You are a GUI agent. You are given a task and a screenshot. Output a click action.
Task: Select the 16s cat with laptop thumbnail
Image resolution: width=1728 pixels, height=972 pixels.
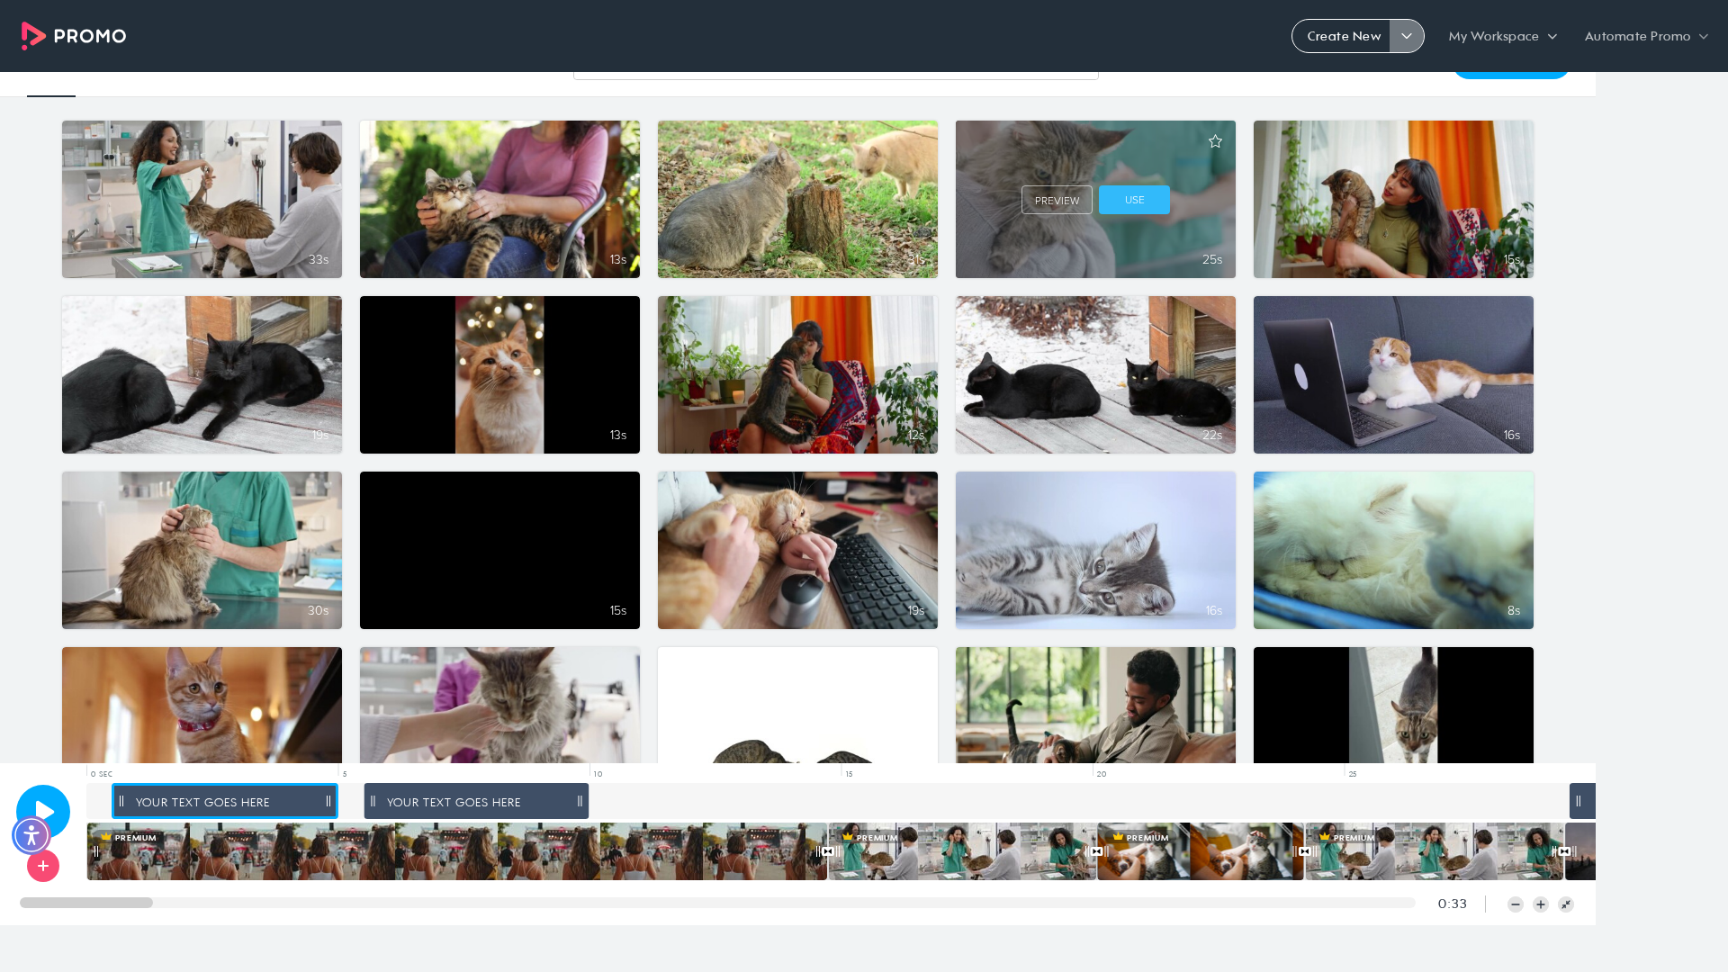point(1393,374)
